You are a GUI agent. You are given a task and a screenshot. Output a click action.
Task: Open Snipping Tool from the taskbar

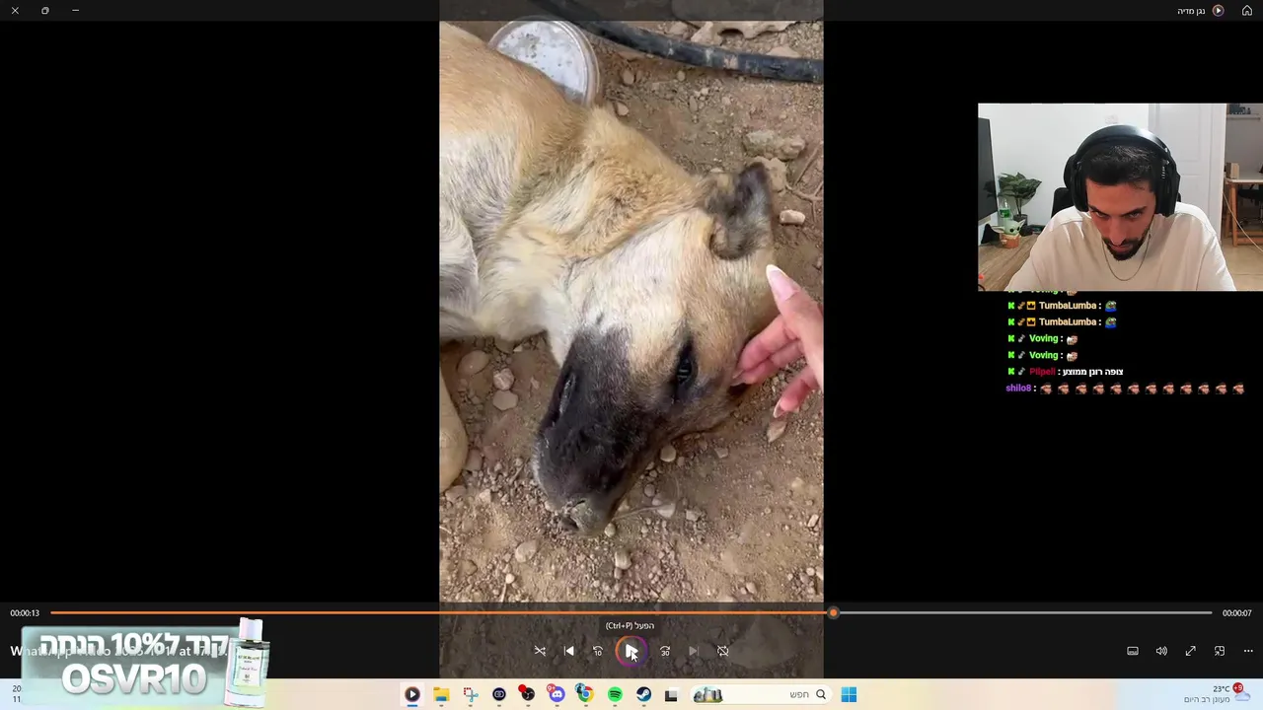tap(470, 694)
